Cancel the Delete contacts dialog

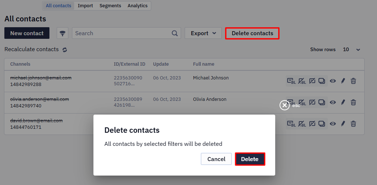(x=216, y=159)
